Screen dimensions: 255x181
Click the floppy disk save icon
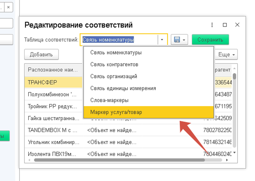pos(177,39)
